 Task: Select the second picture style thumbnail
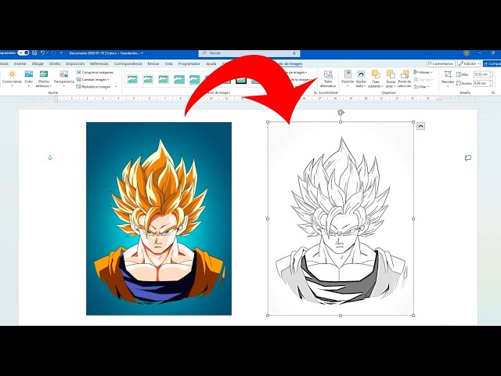click(148, 79)
